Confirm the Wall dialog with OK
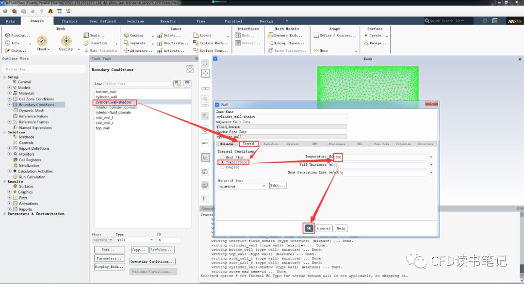 [309, 228]
